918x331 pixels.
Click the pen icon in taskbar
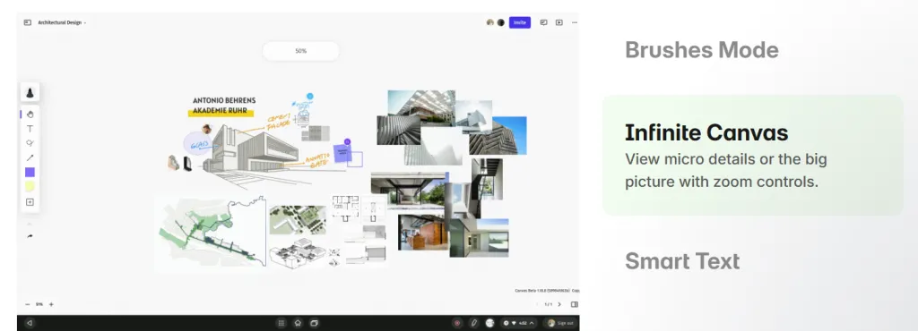(473, 323)
